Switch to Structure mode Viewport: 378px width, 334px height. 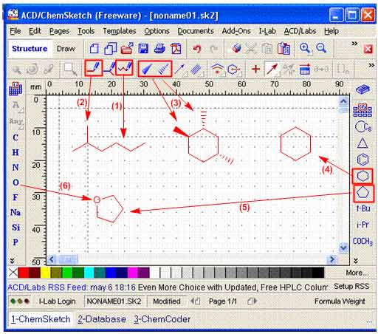click(30, 49)
